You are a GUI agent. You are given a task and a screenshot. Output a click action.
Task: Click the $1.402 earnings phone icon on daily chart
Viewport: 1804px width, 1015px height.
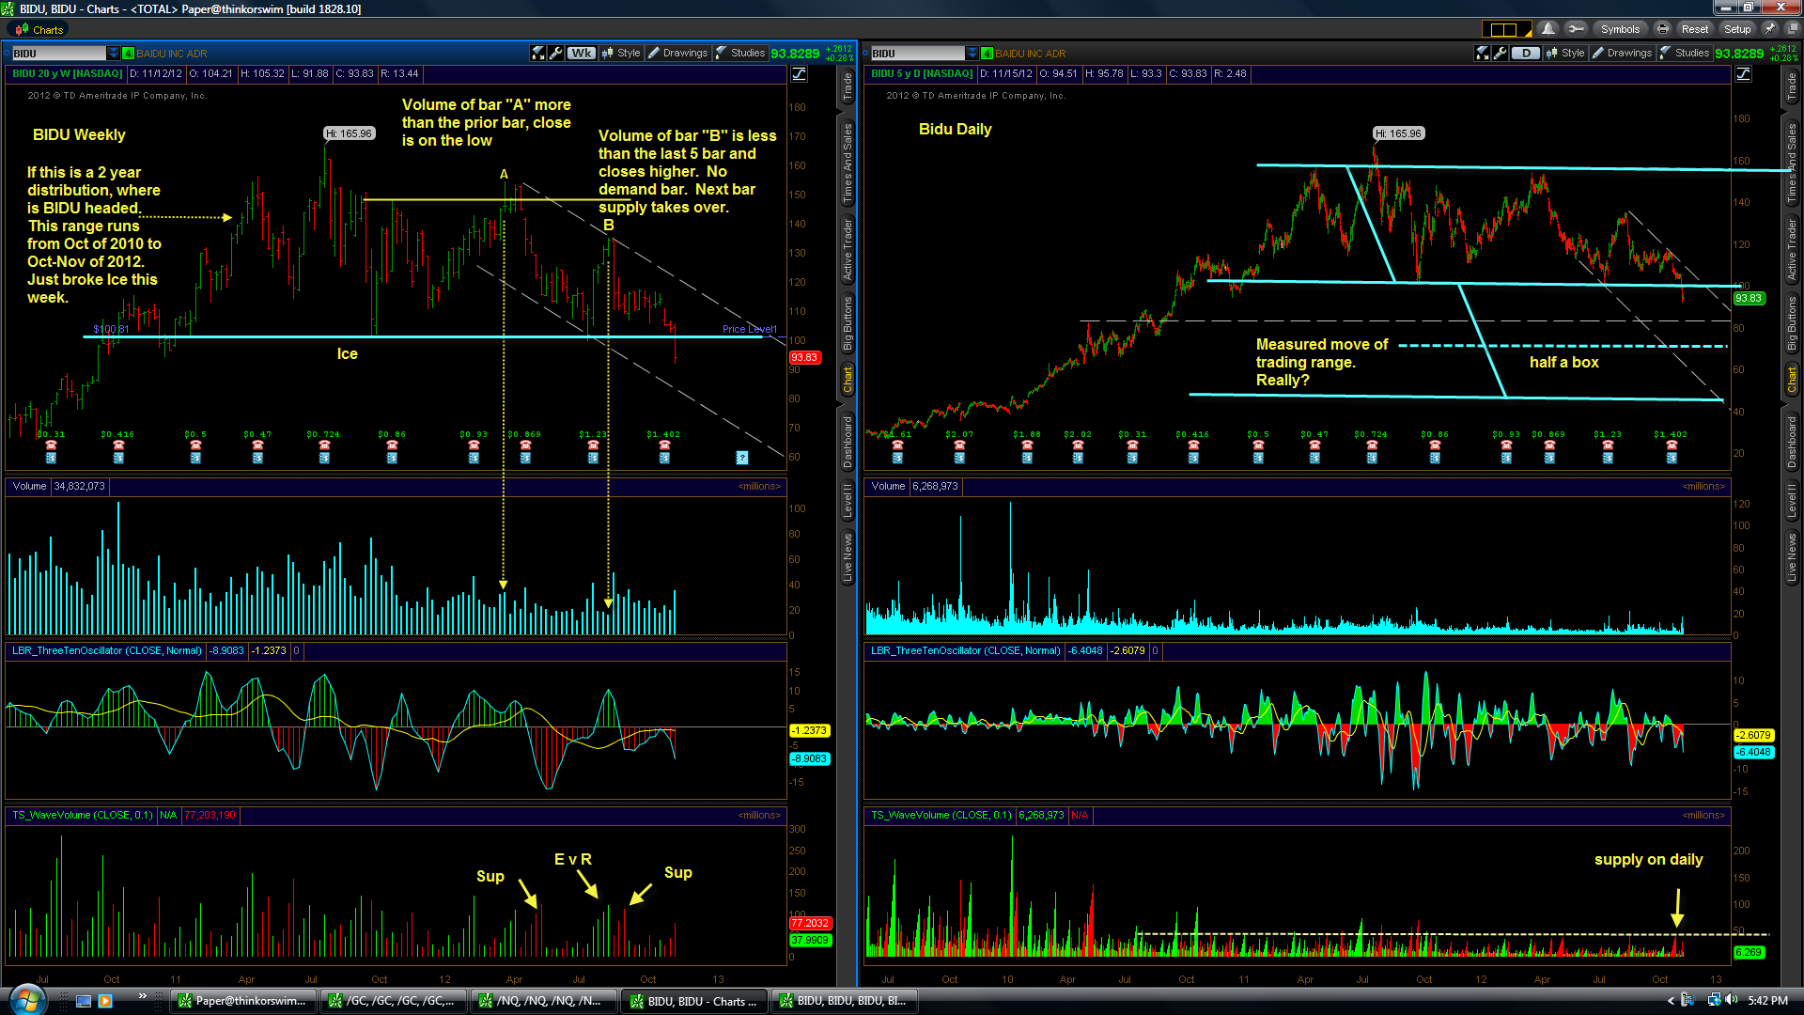tap(1672, 445)
